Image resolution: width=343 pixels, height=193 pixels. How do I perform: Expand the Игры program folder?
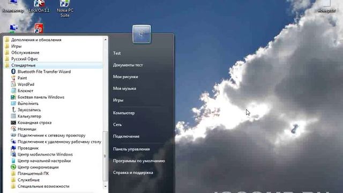pos(13,46)
